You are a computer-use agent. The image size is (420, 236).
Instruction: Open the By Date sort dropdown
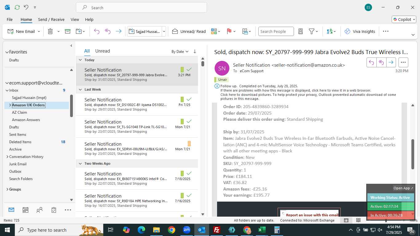[180, 52]
